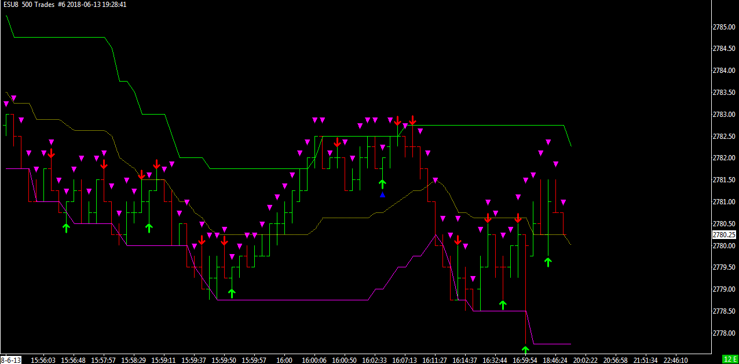Click price axis label 2779.50
Viewport: 739px width, 364px height.
tap(724, 267)
